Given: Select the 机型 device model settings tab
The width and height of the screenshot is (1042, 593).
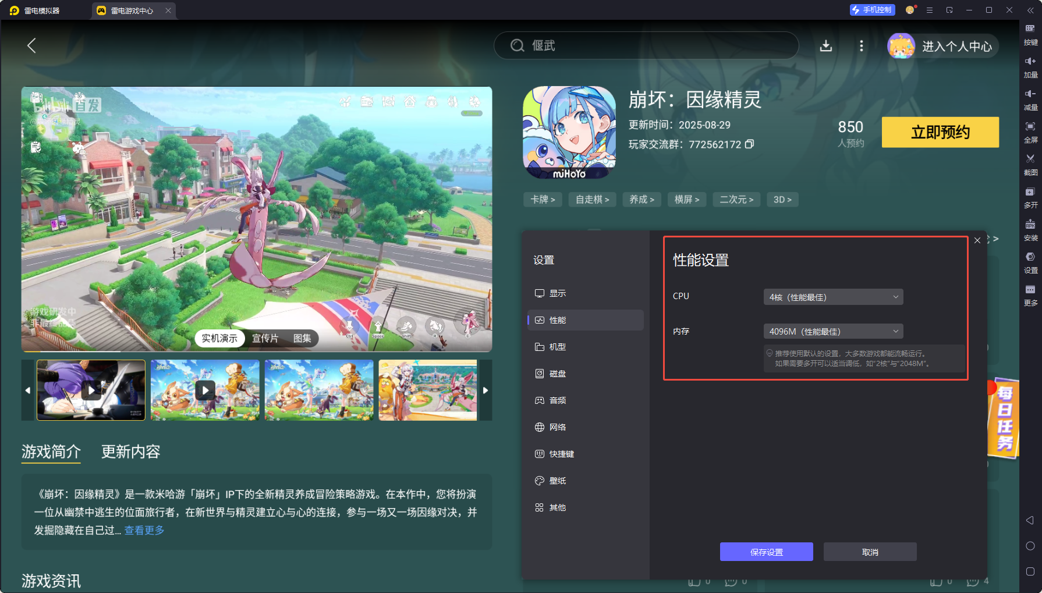Looking at the screenshot, I should [586, 347].
